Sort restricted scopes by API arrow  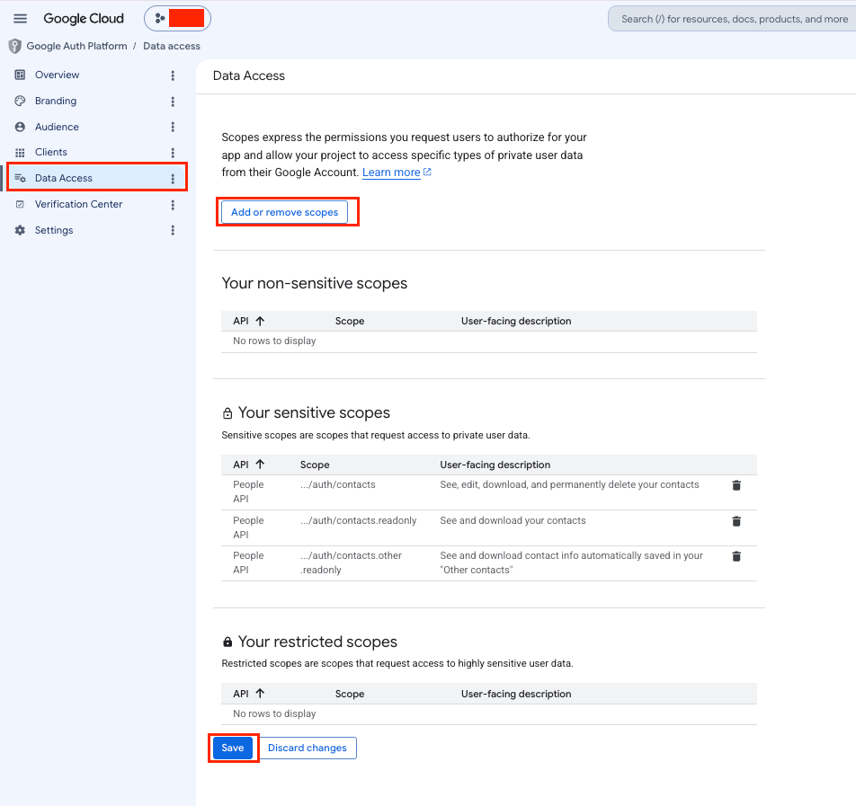coord(260,694)
